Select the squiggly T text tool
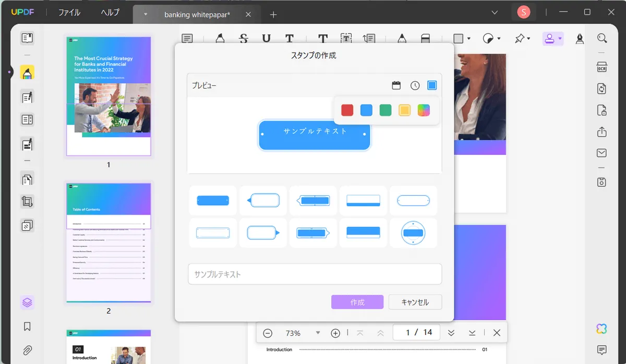 coord(290,39)
